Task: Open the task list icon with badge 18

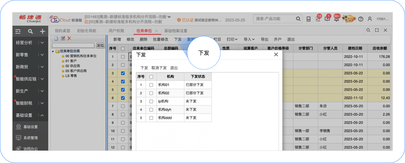Action: coord(318,19)
